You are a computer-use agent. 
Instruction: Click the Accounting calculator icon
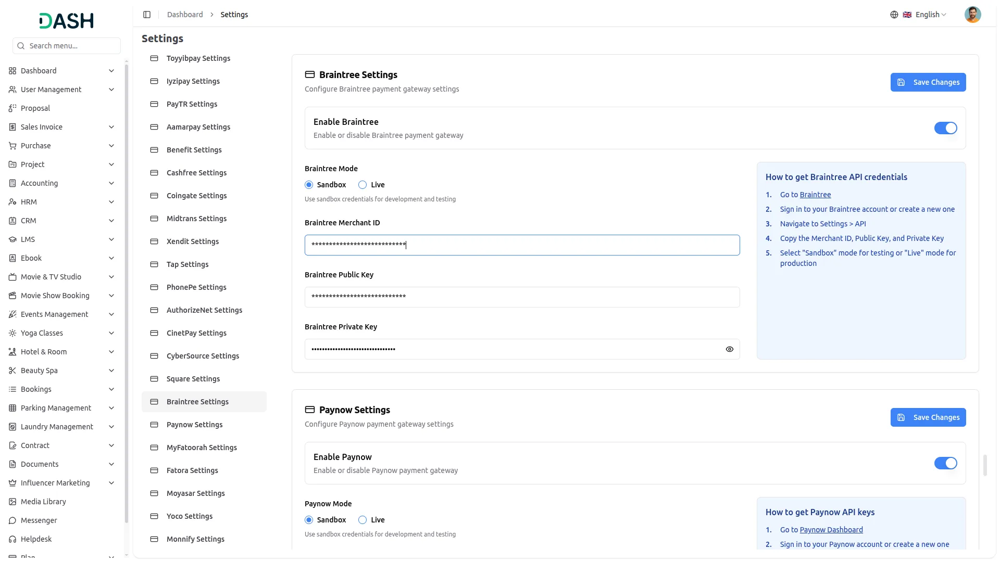tap(12, 183)
